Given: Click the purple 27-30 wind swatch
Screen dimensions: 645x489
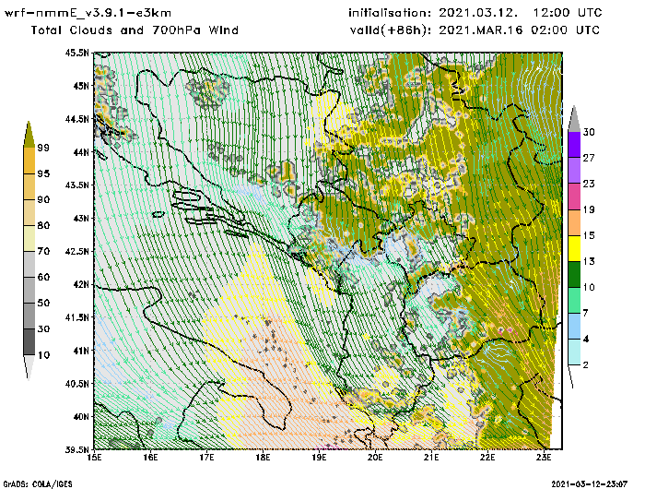Looking at the screenshot, I should pos(574,145).
